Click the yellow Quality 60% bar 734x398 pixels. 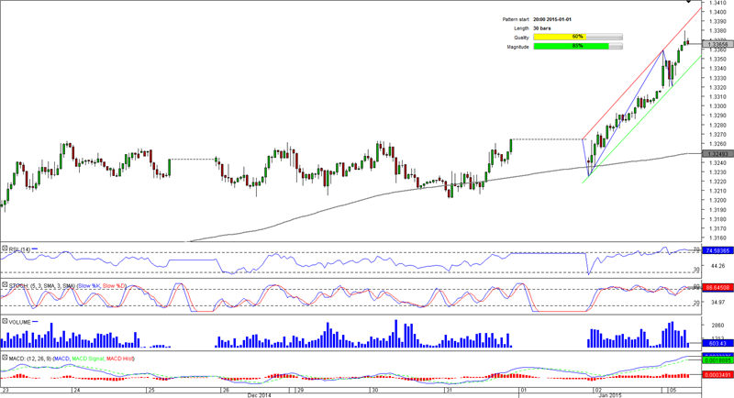tap(569, 37)
